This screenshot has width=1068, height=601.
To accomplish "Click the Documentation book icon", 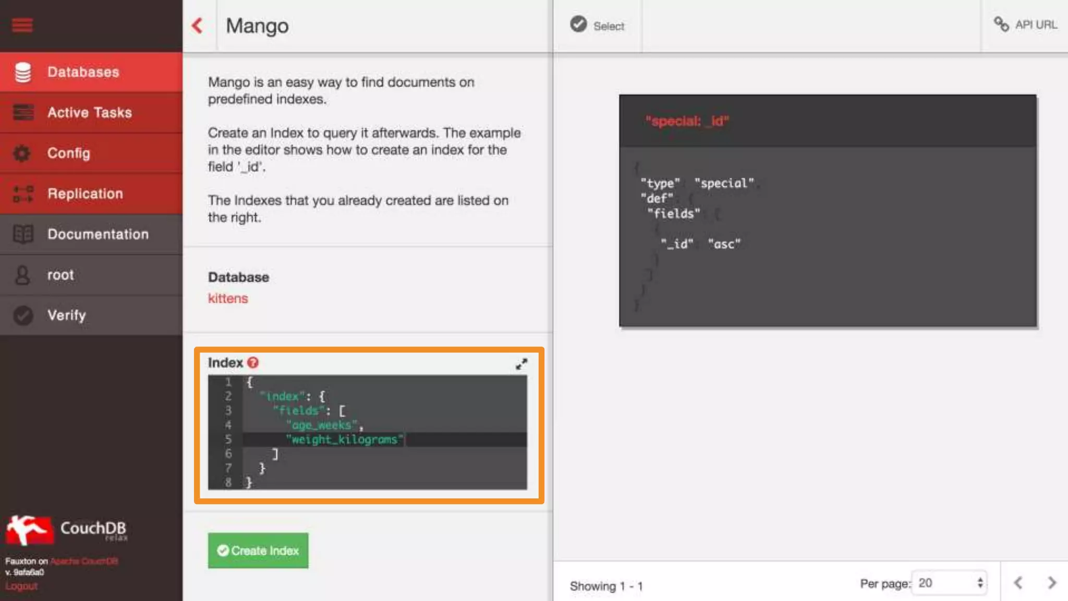I will (x=23, y=234).
